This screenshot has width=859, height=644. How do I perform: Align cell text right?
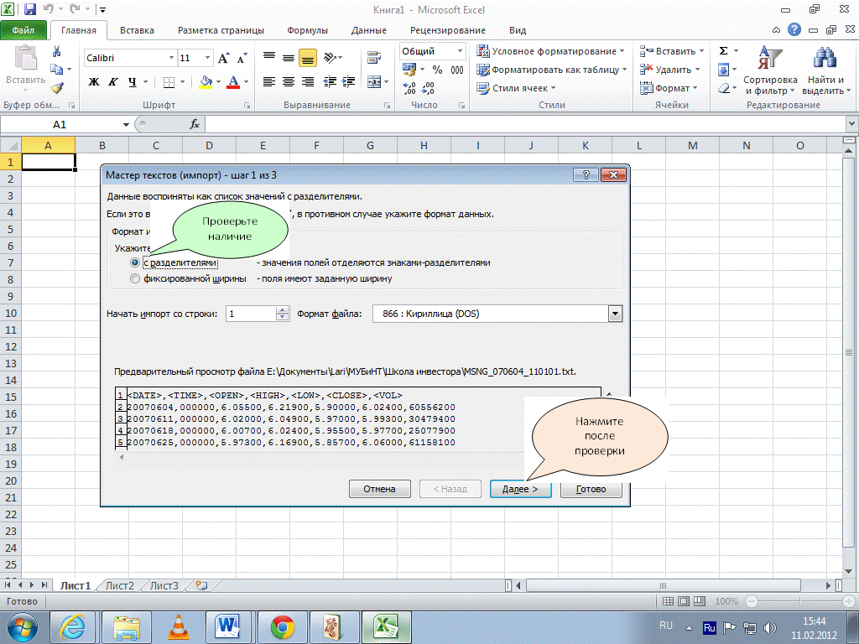point(307,82)
